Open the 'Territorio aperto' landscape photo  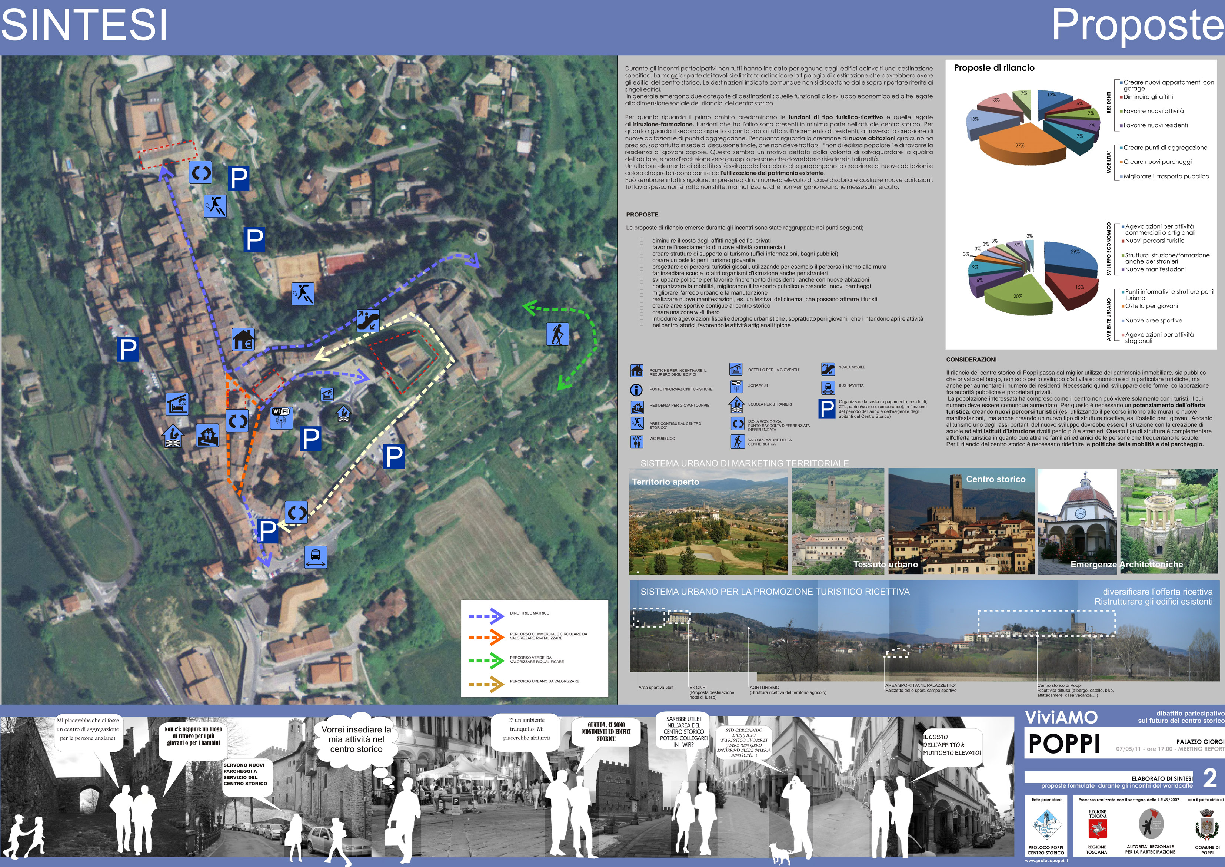pyautogui.click(x=708, y=522)
